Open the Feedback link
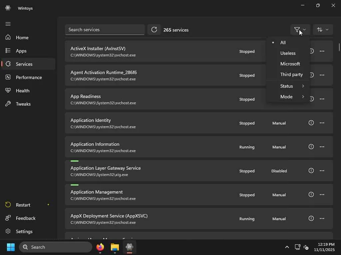 pos(25,218)
